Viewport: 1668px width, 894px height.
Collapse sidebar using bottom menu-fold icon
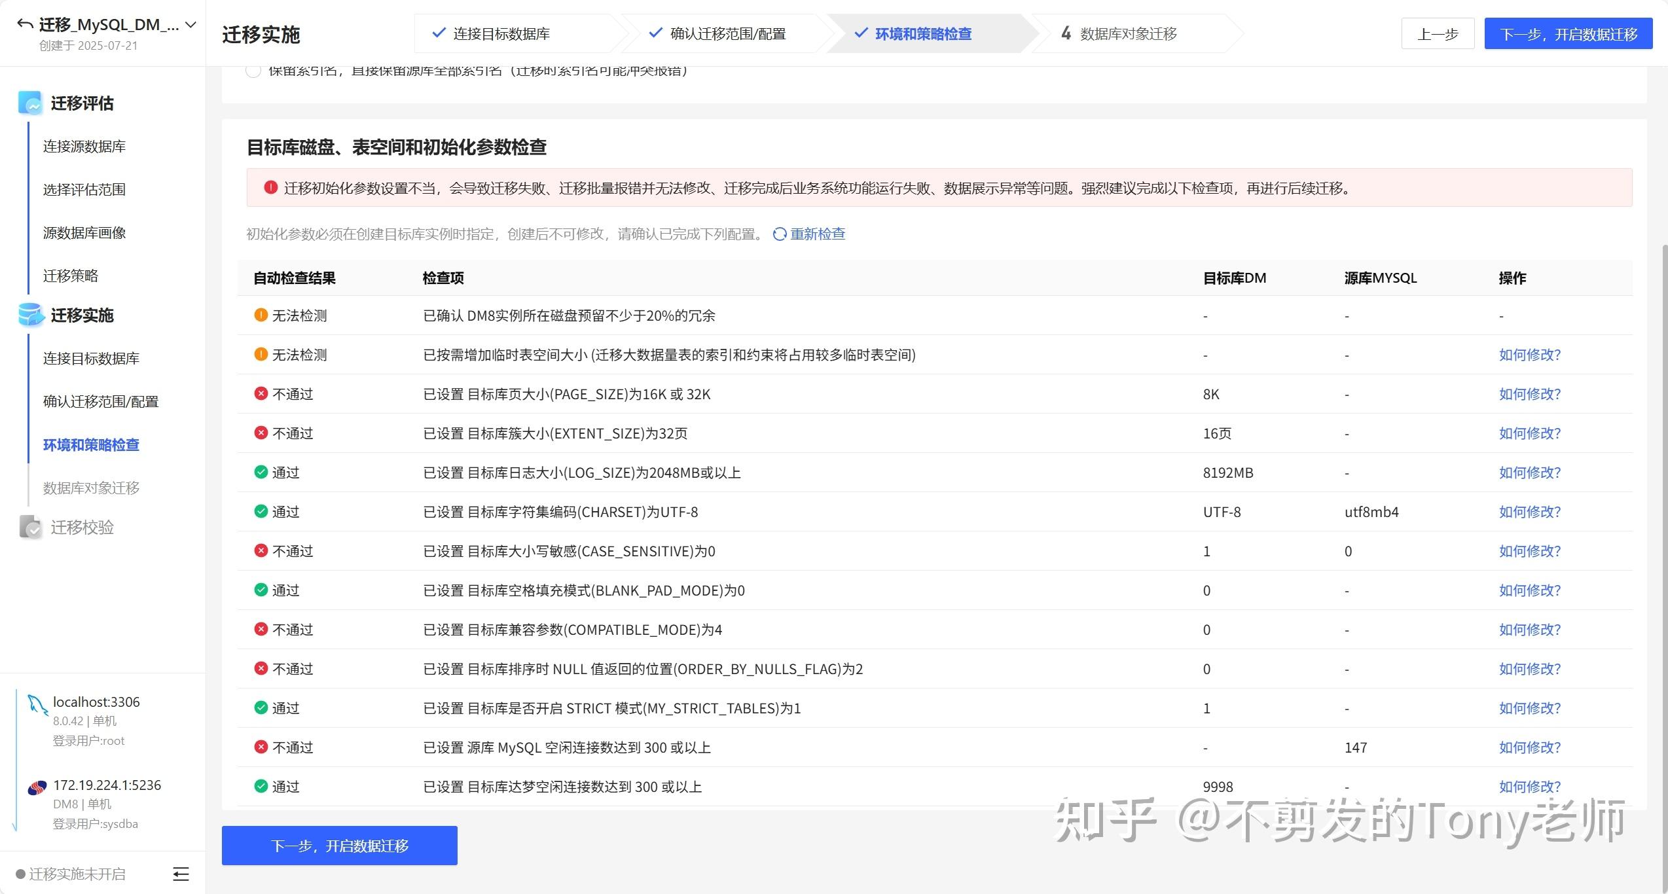pos(181,874)
